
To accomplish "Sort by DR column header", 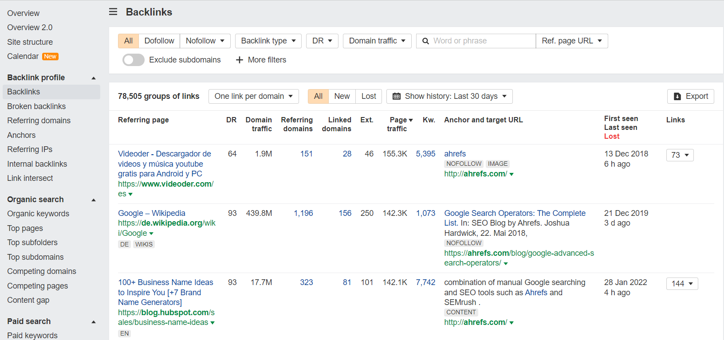I will point(231,120).
